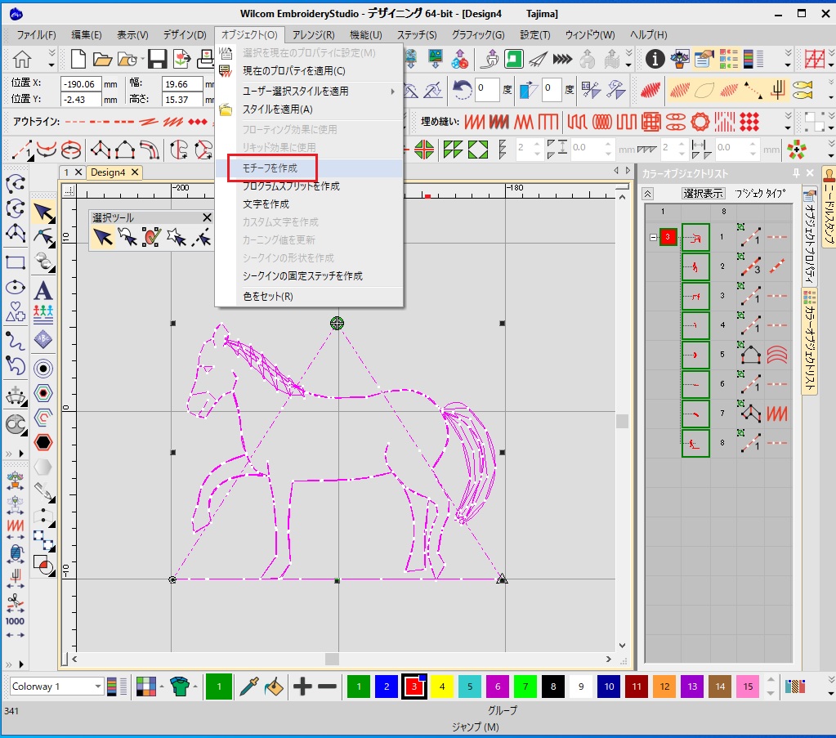This screenshot has height=738, width=836.
Task: Click the team names tool icon
Action: (x=43, y=315)
